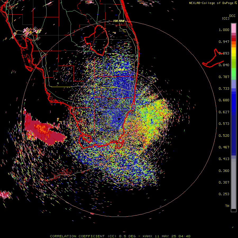Click the [CC] units label
The image size is (238, 238).
click(226, 18)
